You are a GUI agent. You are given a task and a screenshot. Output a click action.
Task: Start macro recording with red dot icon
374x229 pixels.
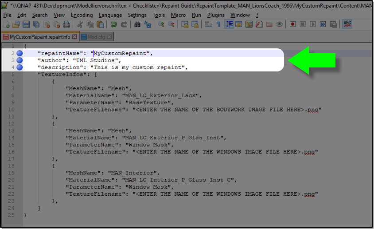click(x=293, y=24)
